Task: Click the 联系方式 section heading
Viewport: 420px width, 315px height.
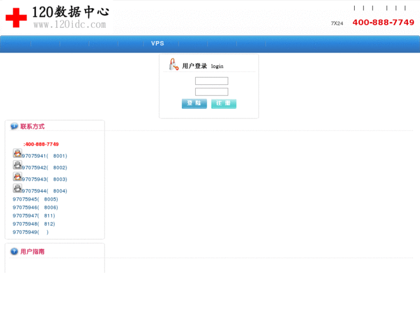Action: pyautogui.click(x=32, y=127)
